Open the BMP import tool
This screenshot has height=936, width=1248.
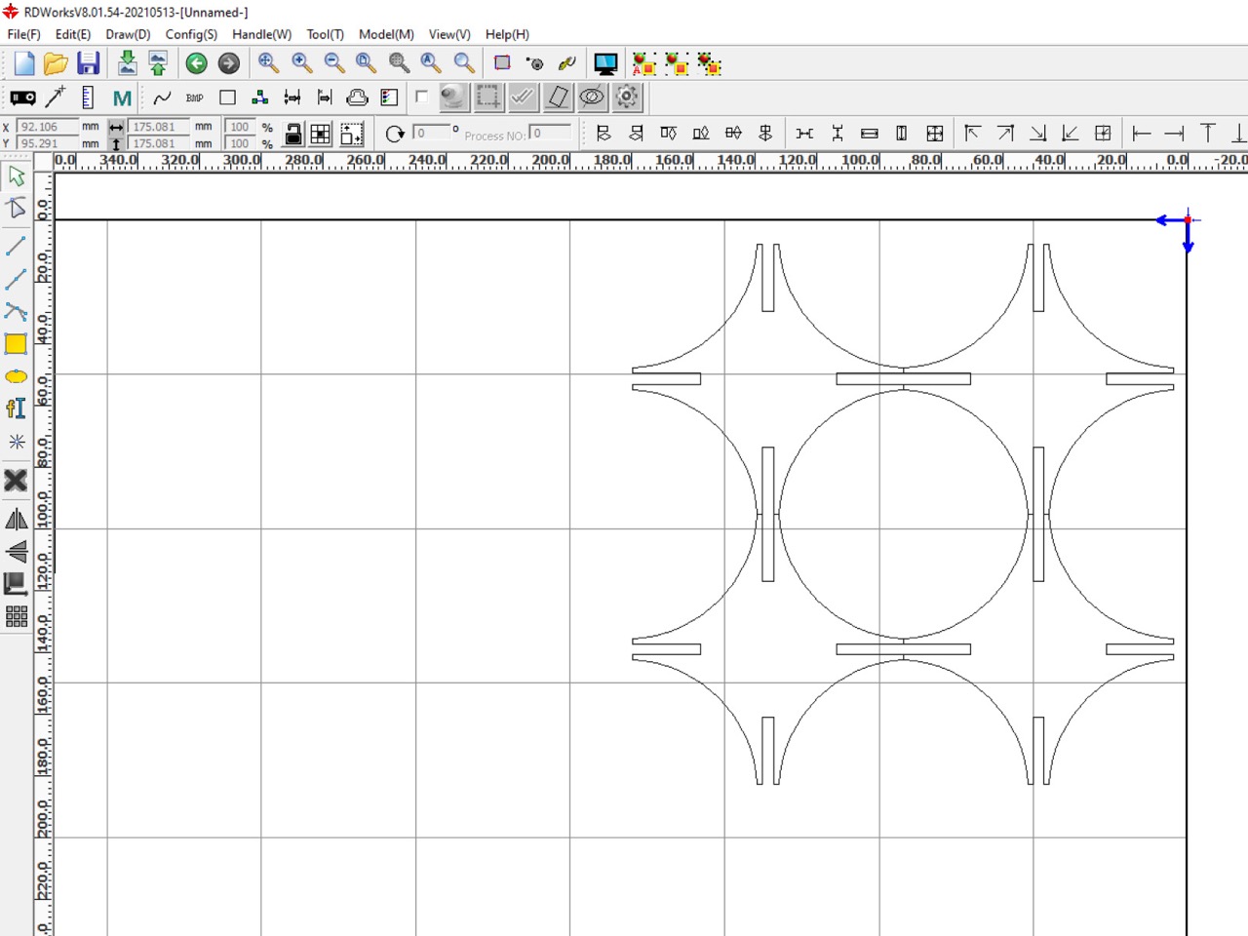[195, 97]
